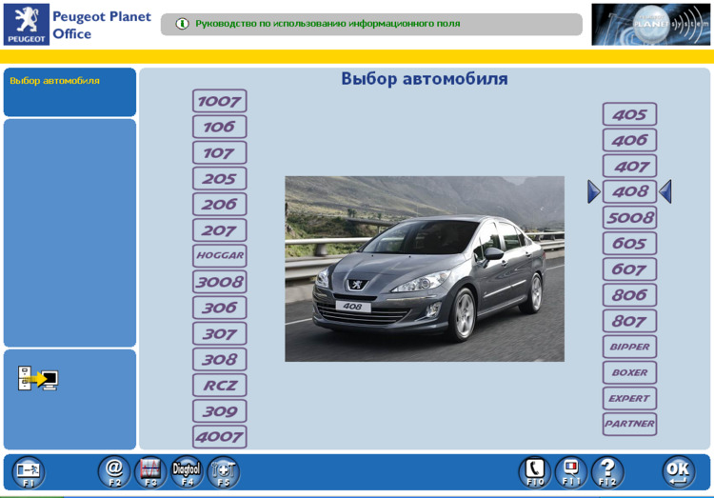Choose the 205 model button

(x=220, y=179)
